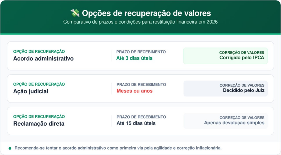Click 'Correção de valores' label in Reclamação direta row
The height and width of the screenshot is (155, 281).
coord(242,117)
